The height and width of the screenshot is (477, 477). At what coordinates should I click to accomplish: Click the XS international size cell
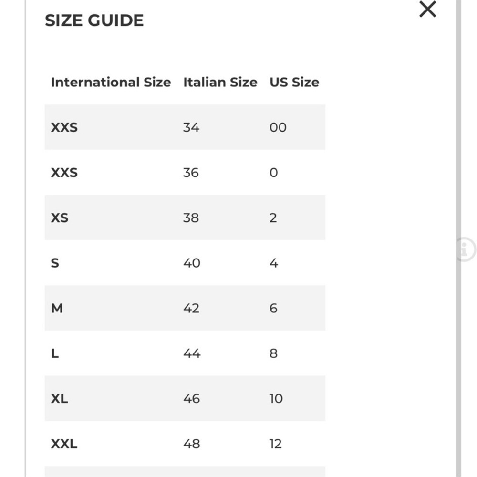point(60,218)
